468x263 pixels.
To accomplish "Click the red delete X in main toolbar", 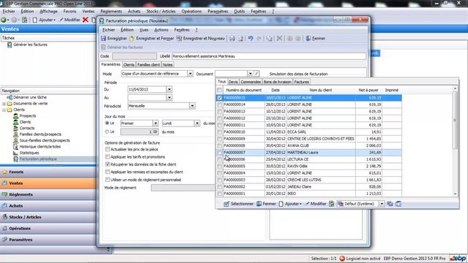I will (x=86, y=20).
